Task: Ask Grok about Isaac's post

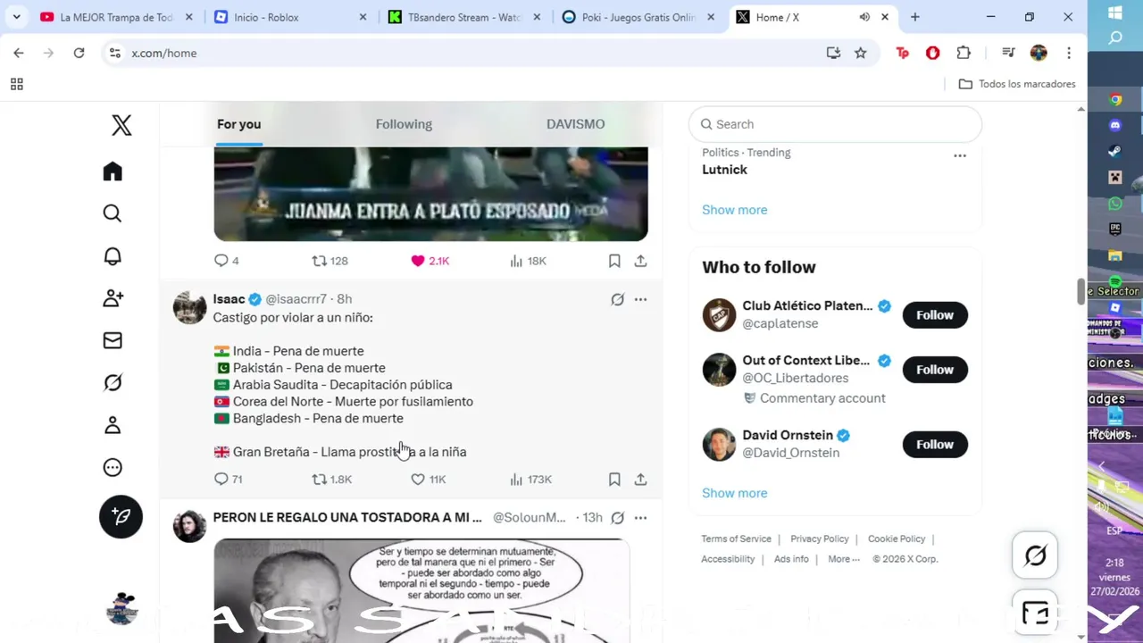Action: (x=617, y=299)
